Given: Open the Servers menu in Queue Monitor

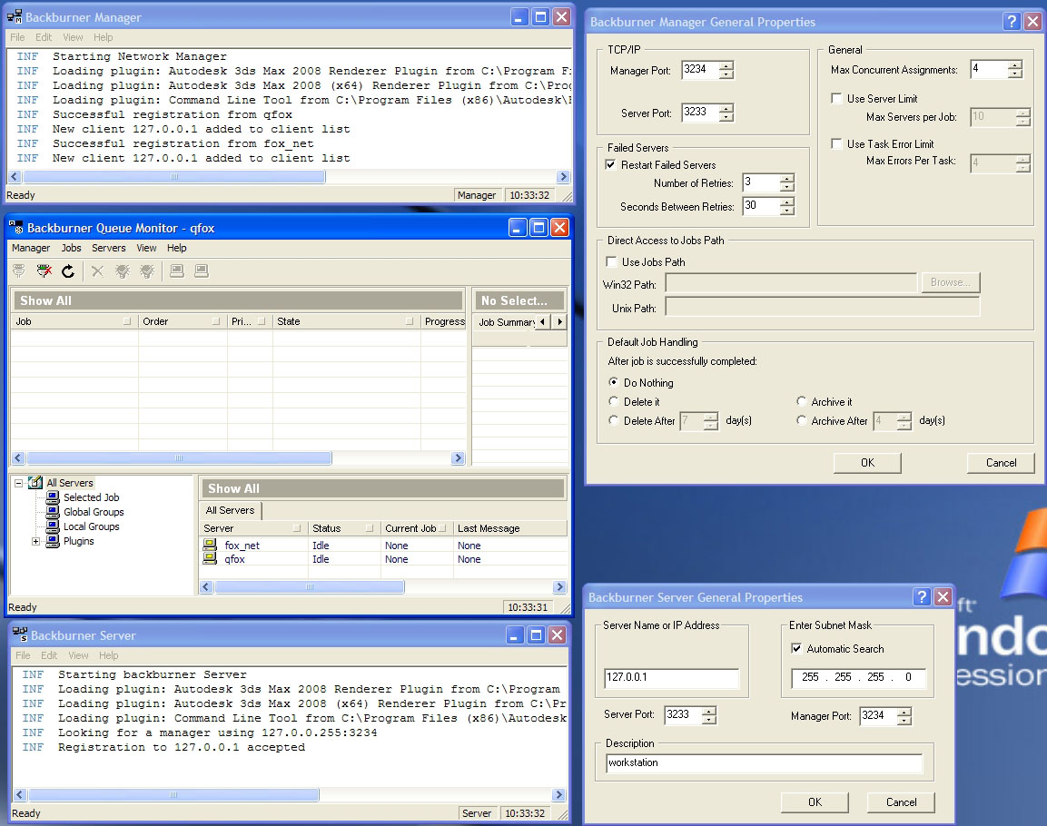Looking at the screenshot, I should click(109, 248).
